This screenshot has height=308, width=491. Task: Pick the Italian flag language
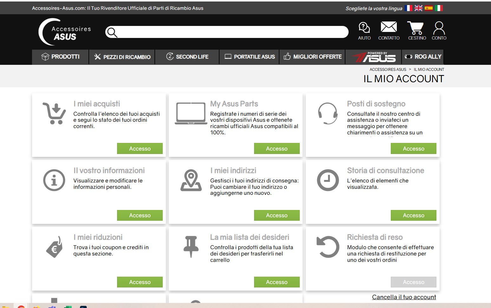point(439,8)
